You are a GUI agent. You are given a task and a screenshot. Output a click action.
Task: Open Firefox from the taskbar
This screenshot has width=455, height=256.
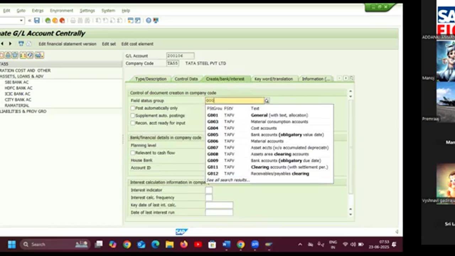[184, 244]
